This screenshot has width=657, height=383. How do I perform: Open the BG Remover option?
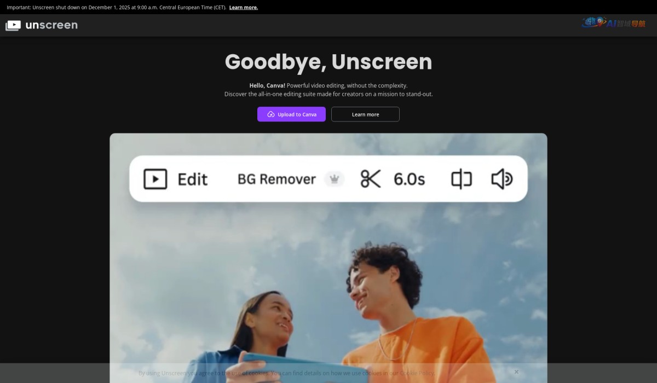275,179
